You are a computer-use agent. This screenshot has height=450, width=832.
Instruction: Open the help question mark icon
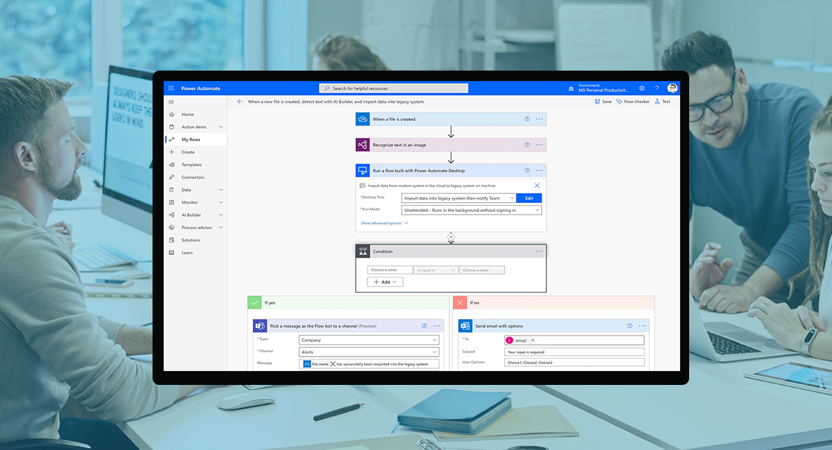click(657, 89)
